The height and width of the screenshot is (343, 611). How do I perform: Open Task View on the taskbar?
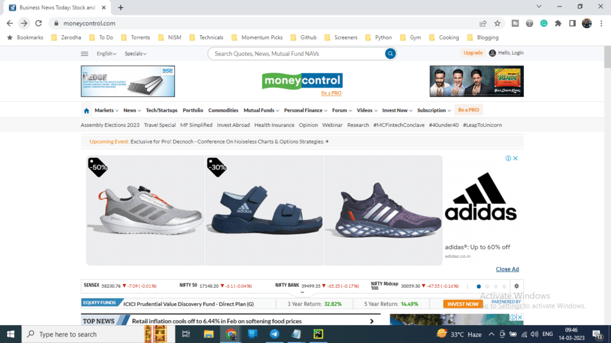pyautogui.click(x=186, y=334)
